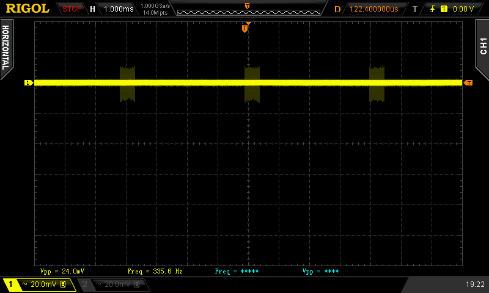
Task: Click the D delay label
Action: (337, 9)
